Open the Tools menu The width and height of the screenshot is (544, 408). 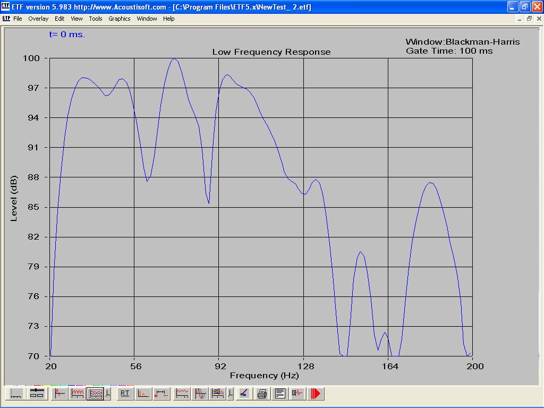(96, 19)
